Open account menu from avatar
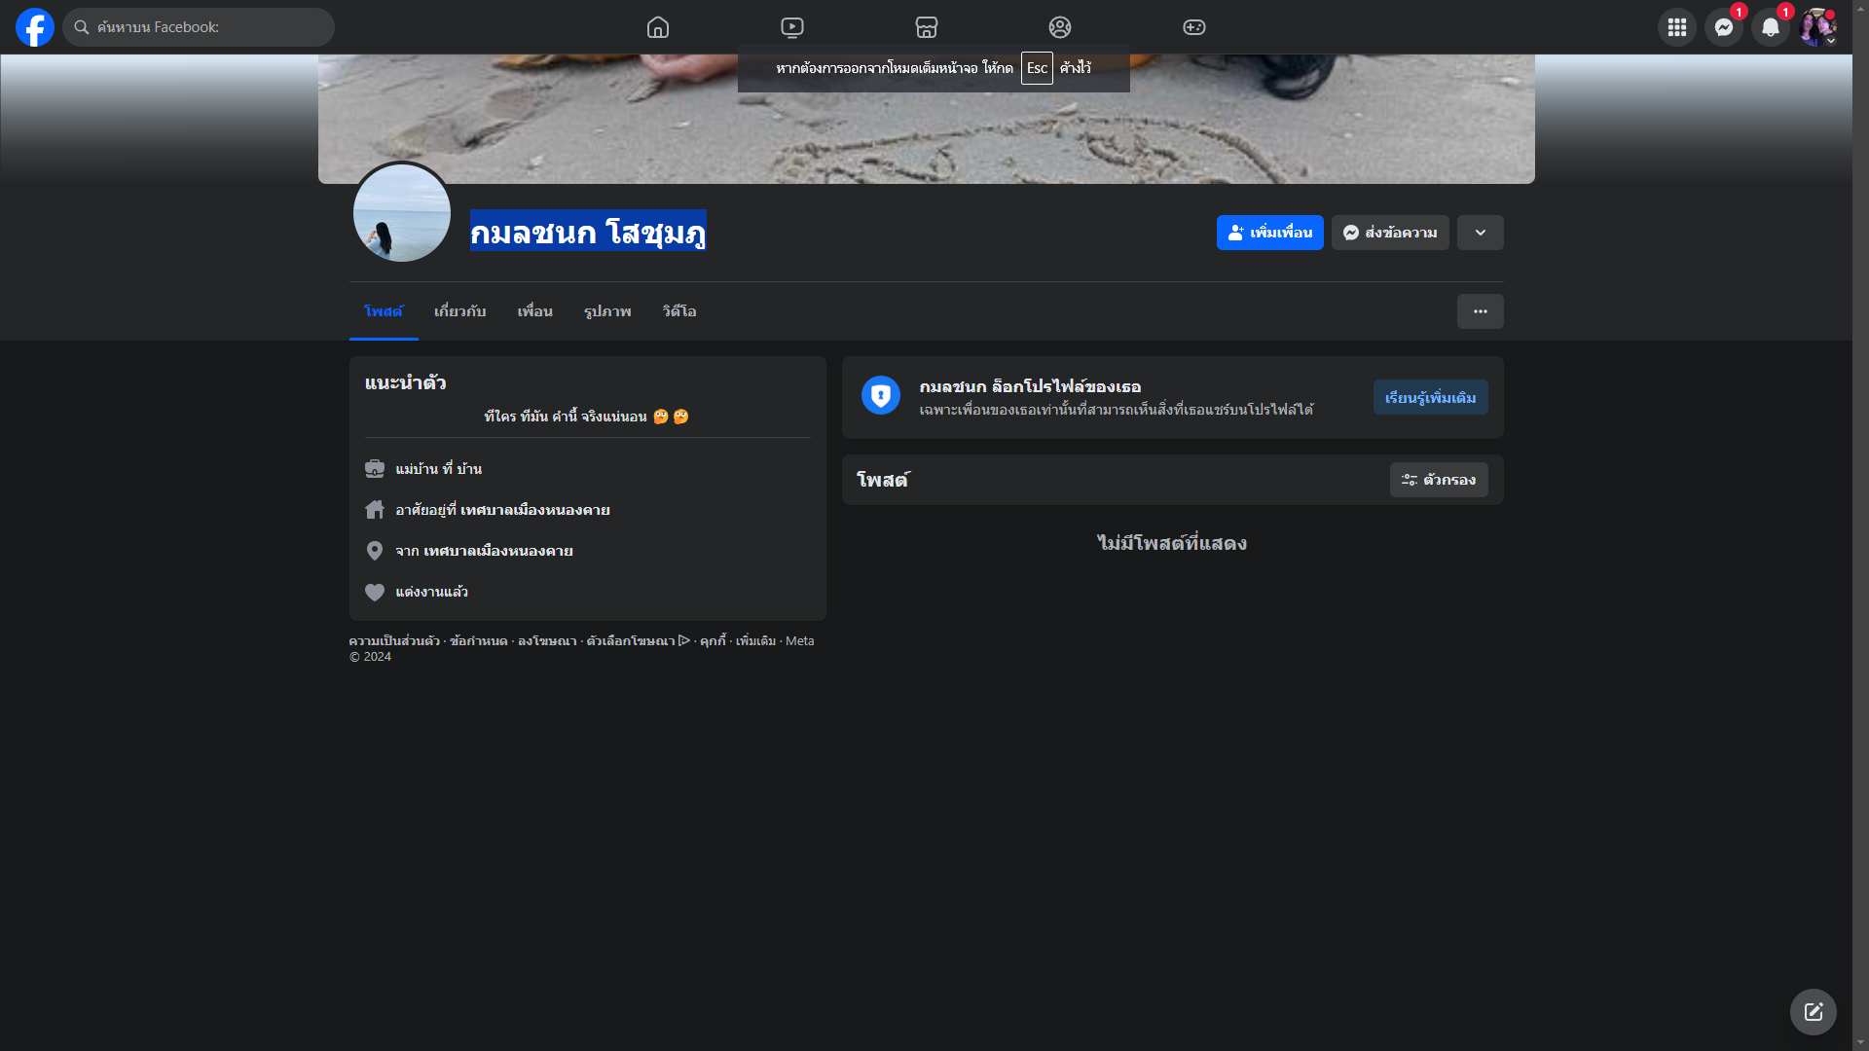Viewport: 1869px width, 1051px height. click(1816, 27)
